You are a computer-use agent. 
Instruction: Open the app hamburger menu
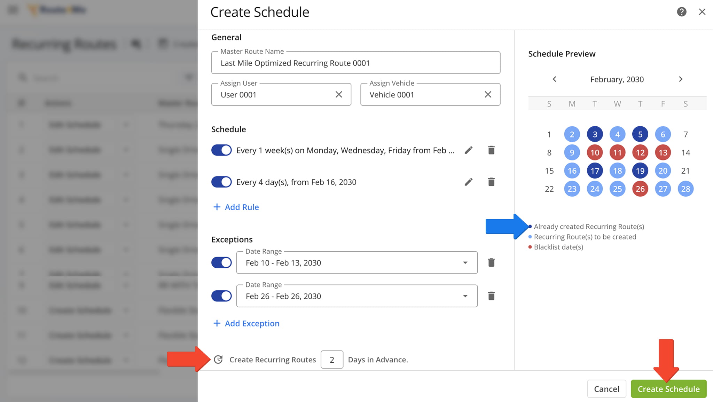coord(13,9)
